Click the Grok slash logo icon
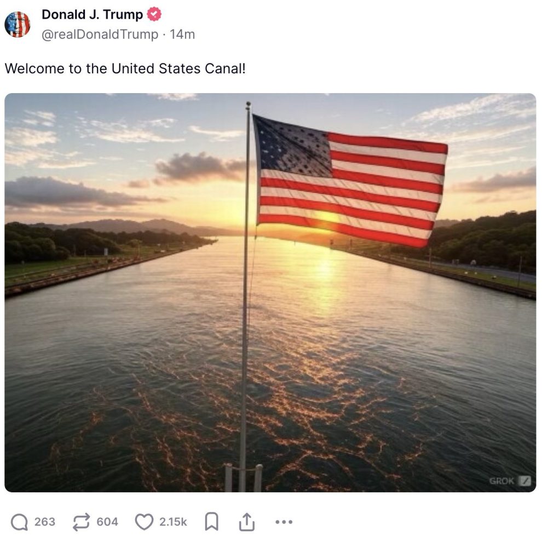This screenshot has height=536, width=542. point(525,481)
